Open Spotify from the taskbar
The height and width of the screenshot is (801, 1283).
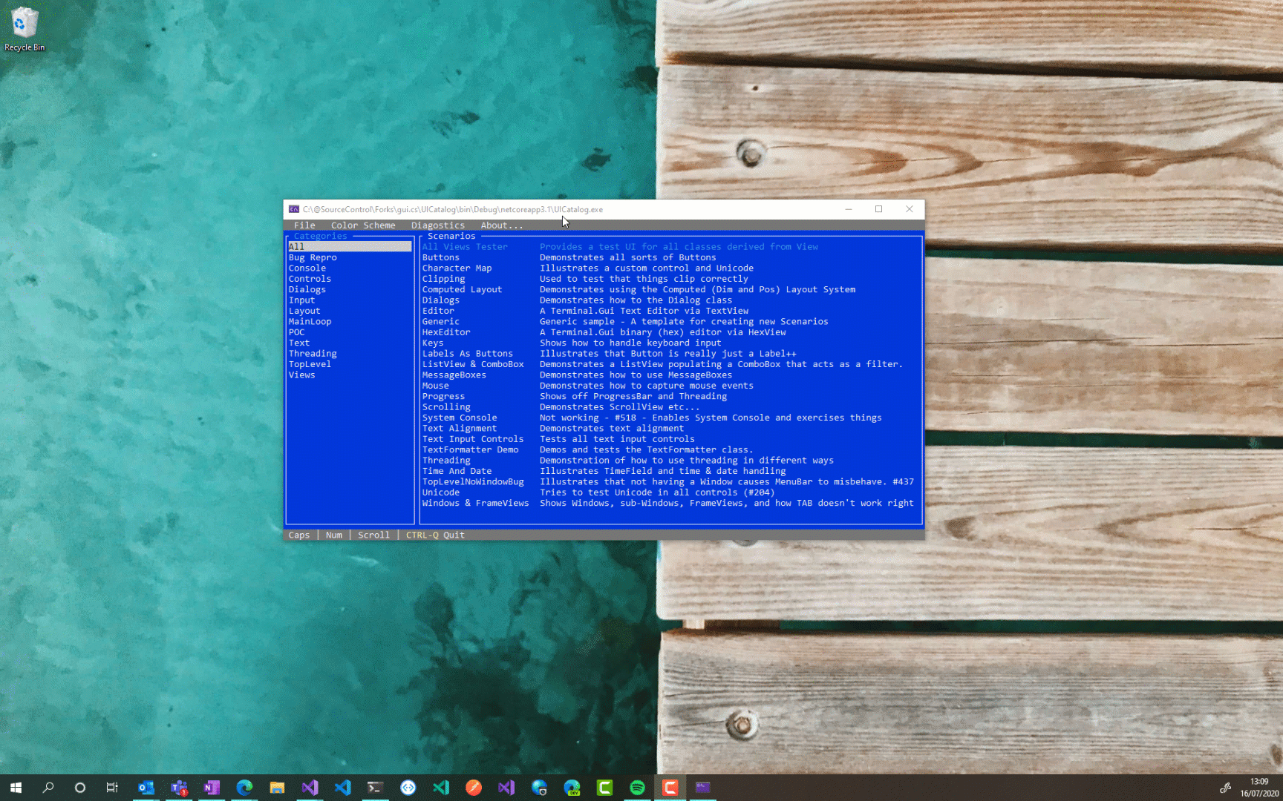pyautogui.click(x=637, y=788)
